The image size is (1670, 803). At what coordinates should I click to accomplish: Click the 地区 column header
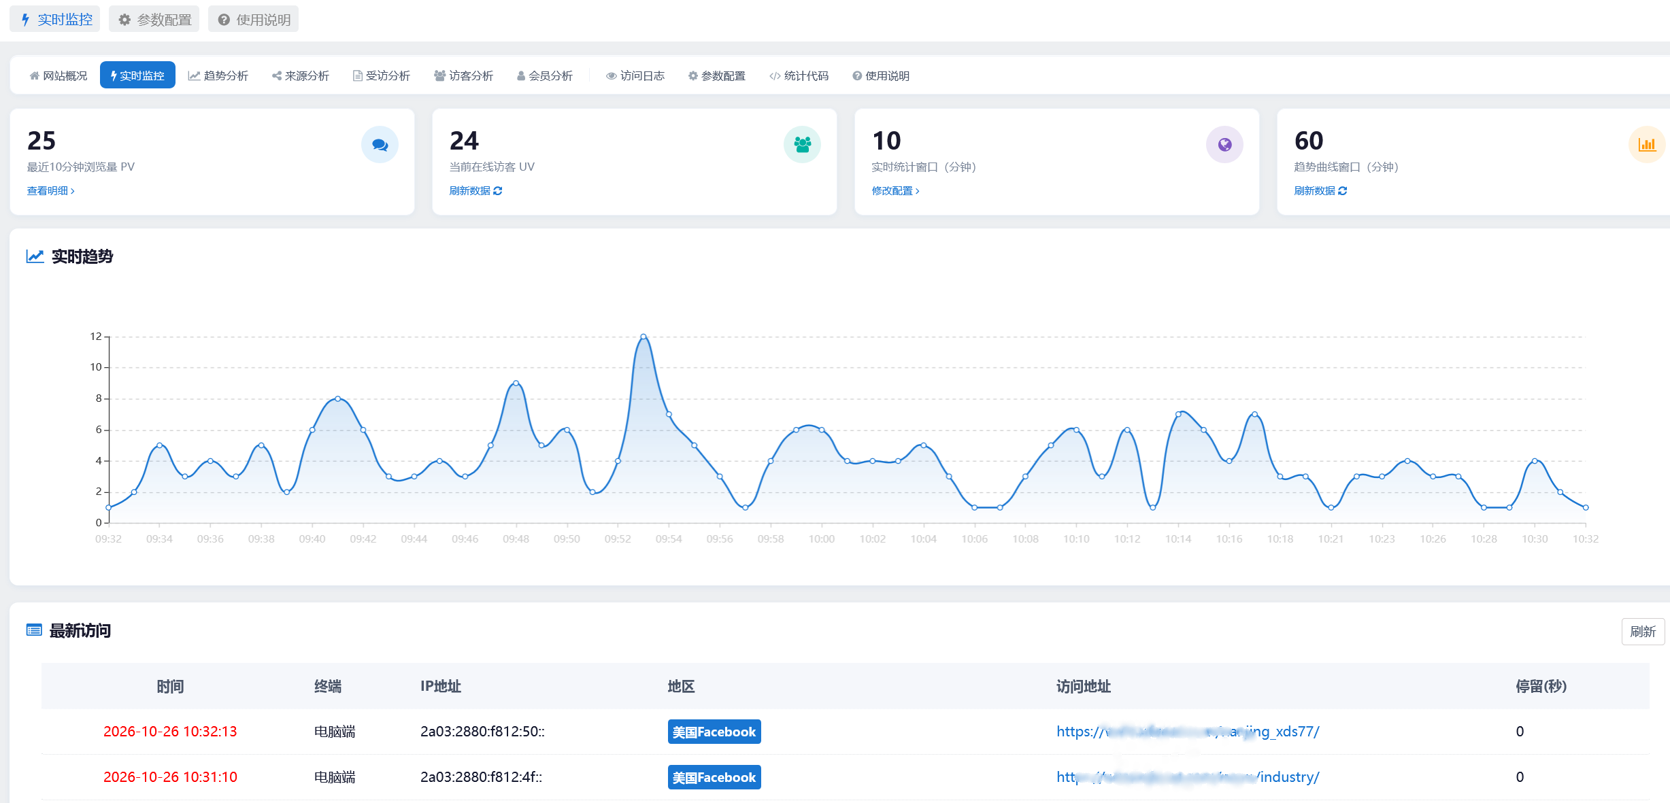click(x=681, y=686)
